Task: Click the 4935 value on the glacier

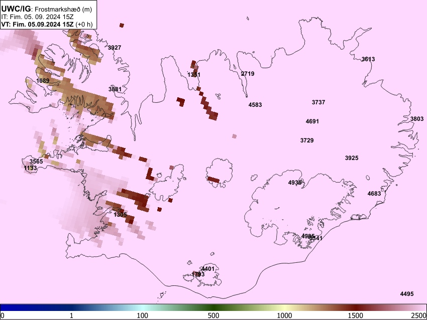Action: coord(295,183)
